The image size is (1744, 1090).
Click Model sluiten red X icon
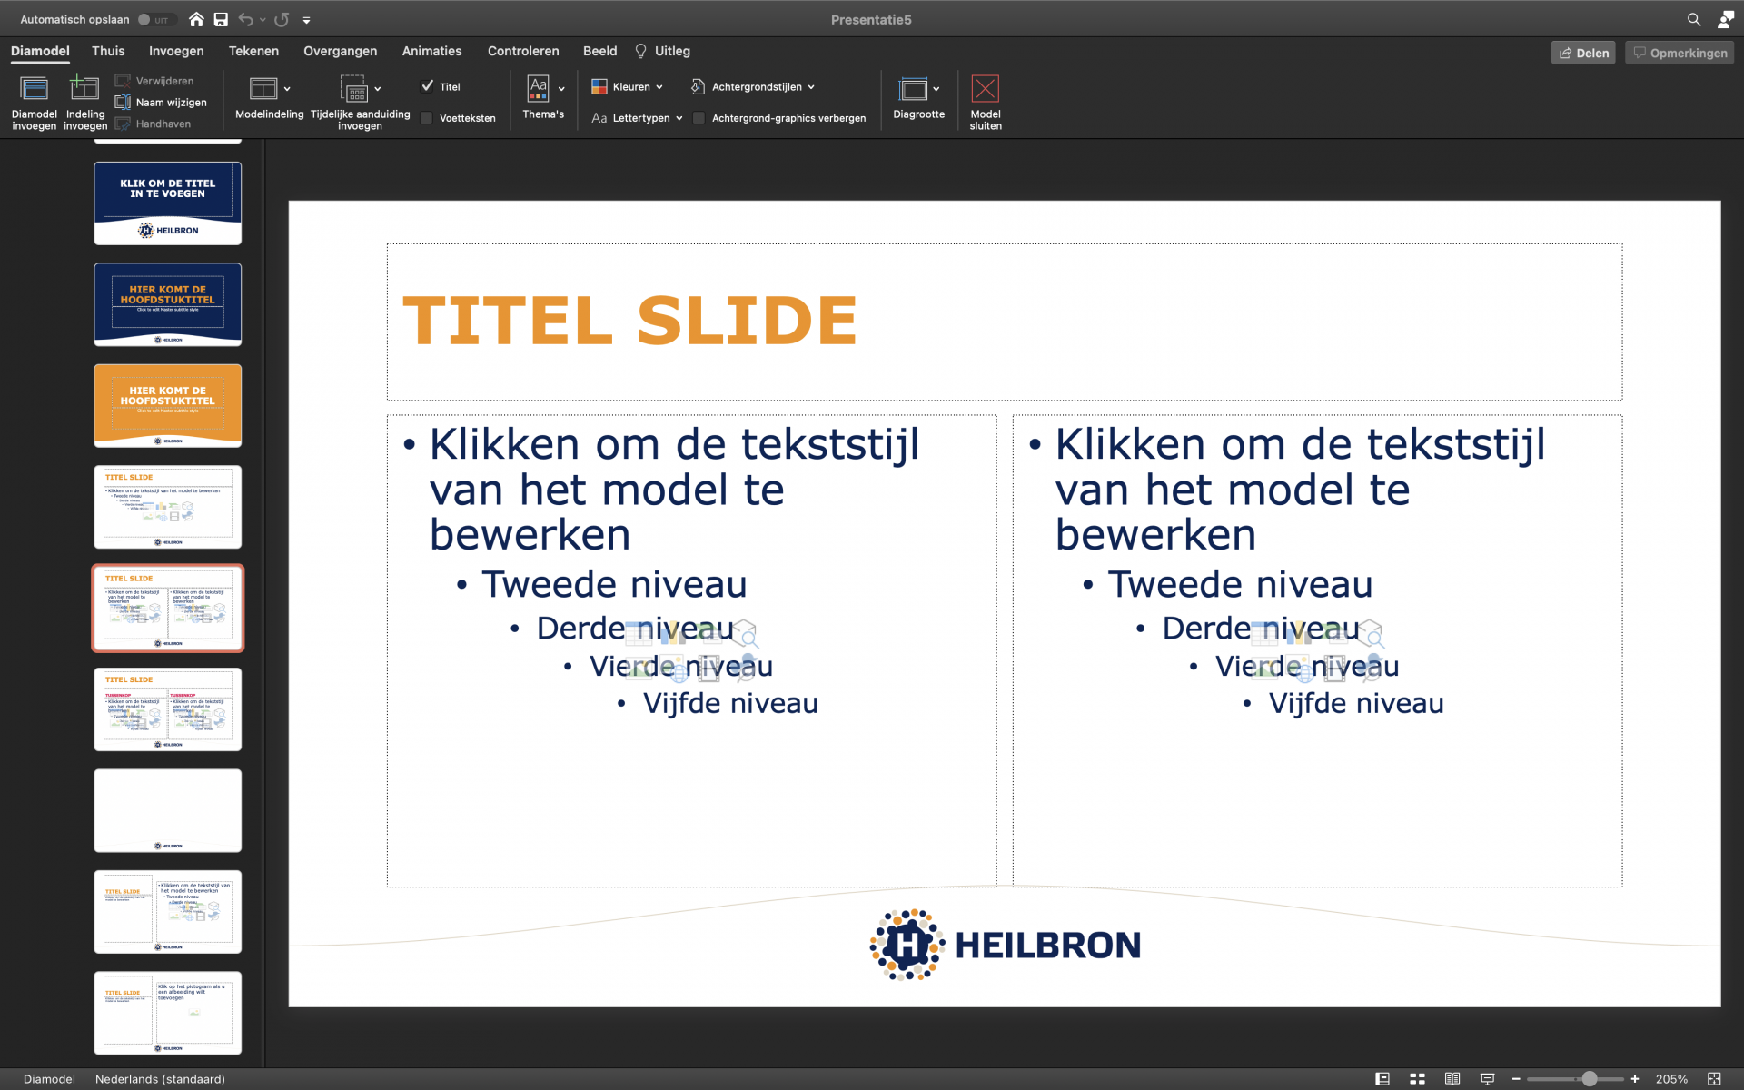click(x=985, y=89)
